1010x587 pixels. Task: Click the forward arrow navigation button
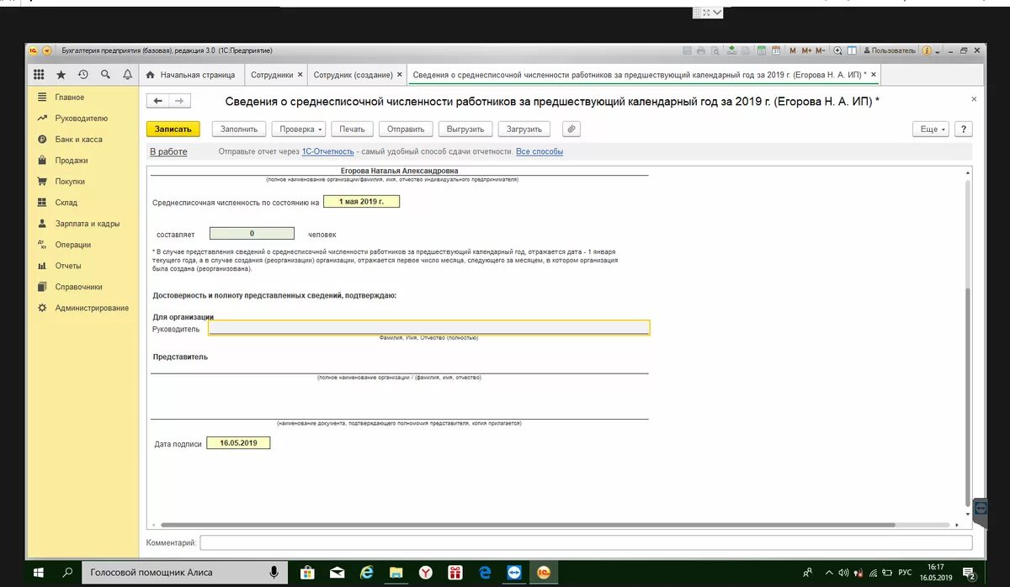pos(179,101)
